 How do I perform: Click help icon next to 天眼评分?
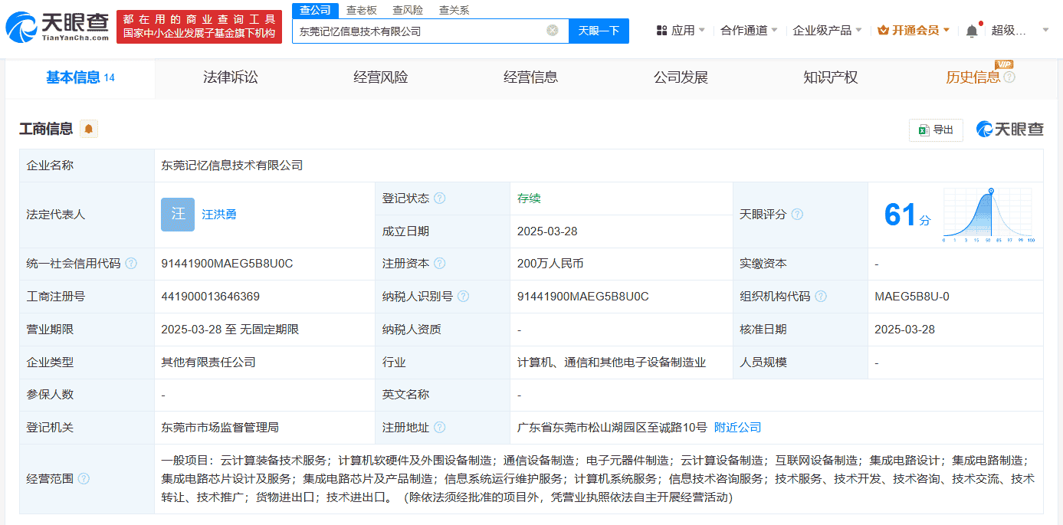(x=798, y=215)
